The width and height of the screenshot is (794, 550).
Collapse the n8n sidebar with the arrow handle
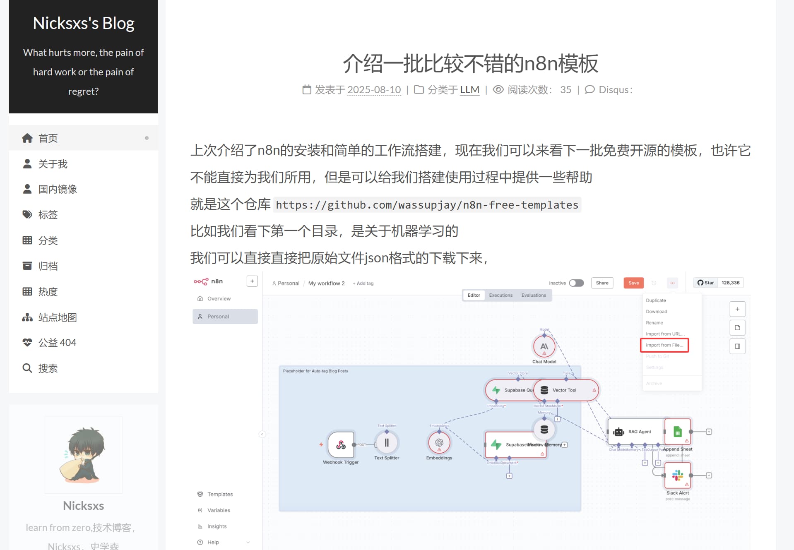pyautogui.click(x=262, y=434)
